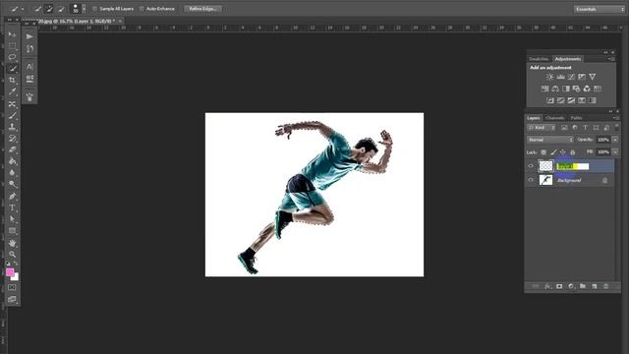Select the Clone Stamp tool
Image resolution: width=629 pixels, height=354 pixels.
12,127
